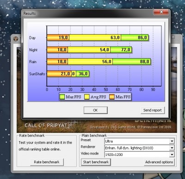Click the orange Min FPS legend swatch

click(112, 97)
